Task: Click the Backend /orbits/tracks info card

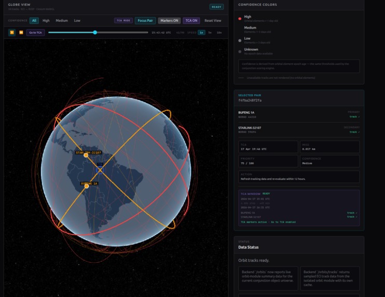Action: [330, 278]
